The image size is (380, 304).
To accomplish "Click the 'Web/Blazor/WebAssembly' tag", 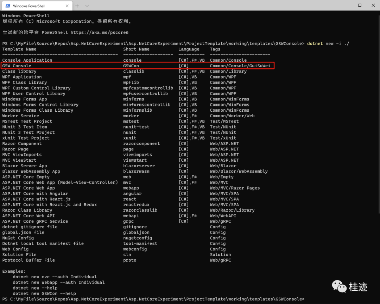I will click(x=239, y=172).
